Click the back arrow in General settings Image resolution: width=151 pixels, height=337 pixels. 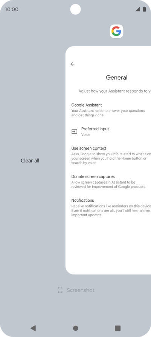[x=72, y=64]
